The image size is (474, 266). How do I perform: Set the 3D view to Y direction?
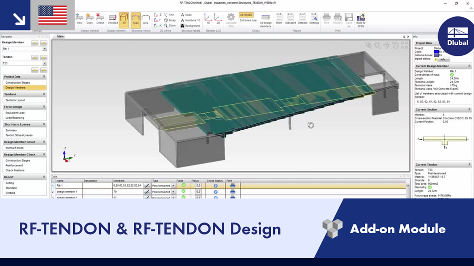(x=158, y=20)
